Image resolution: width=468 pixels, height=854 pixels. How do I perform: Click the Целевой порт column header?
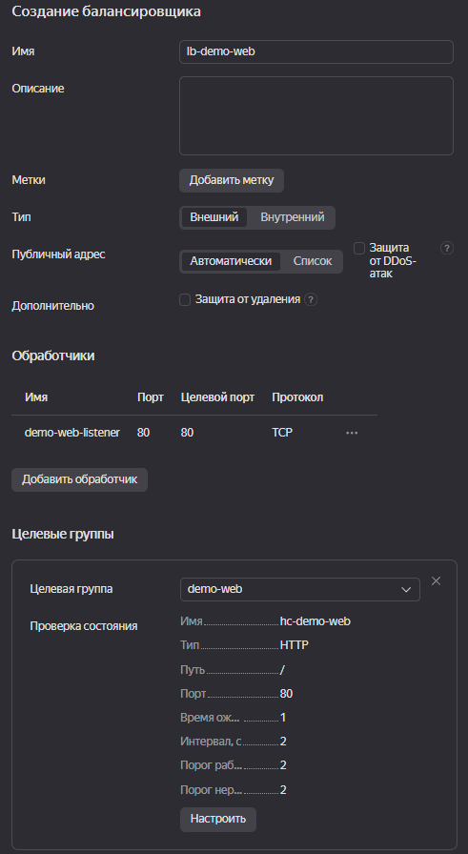coord(217,397)
